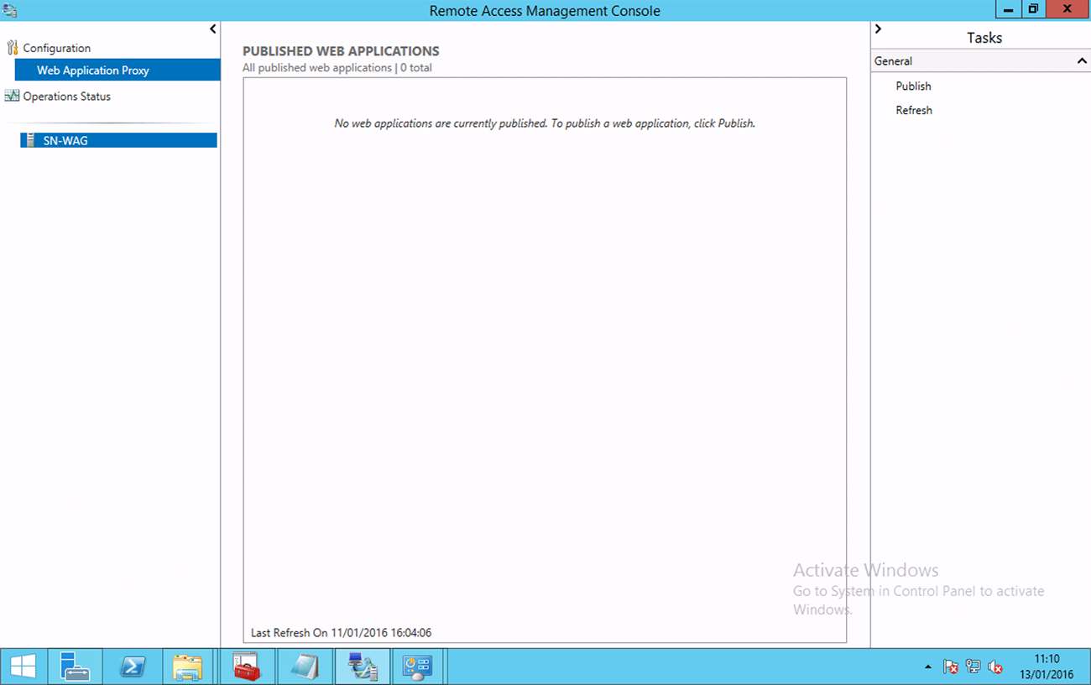Open the taskbar clock and date
This screenshot has width=1091, height=685.
(x=1047, y=667)
